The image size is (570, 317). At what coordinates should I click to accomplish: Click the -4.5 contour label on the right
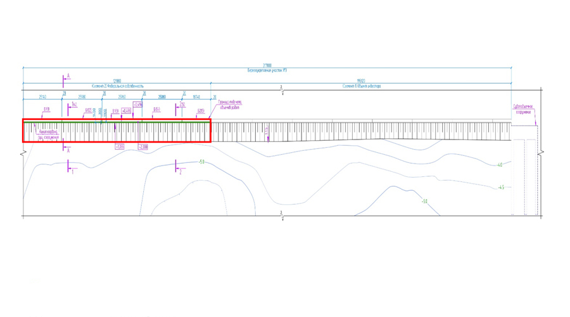pyautogui.click(x=501, y=188)
